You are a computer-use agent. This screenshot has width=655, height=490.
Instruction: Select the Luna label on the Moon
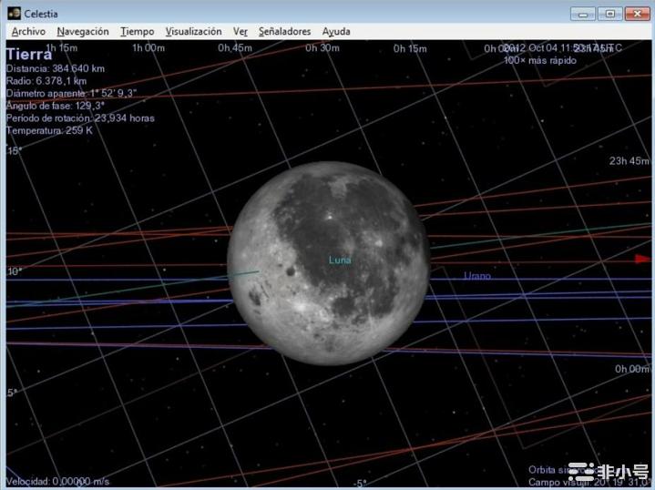coord(340,260)
